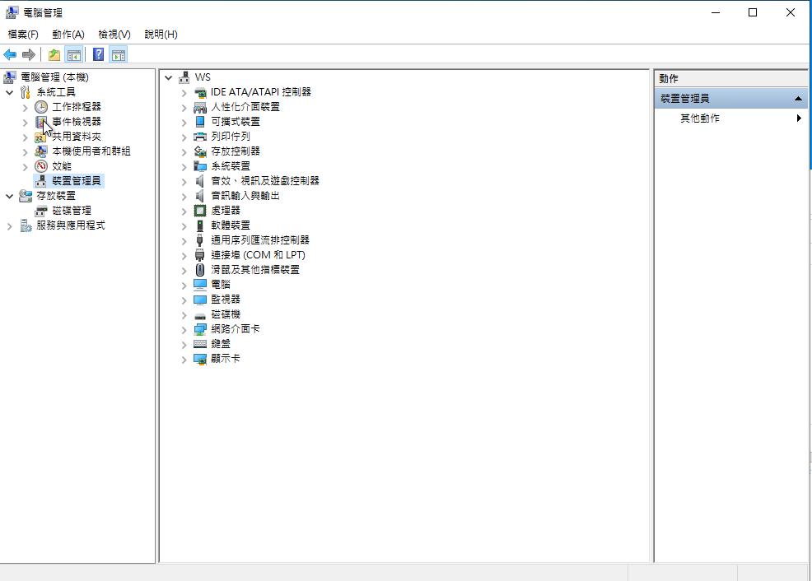The width and height of the screenshot is (812, 581).
Task: Expand 服務與應用程式 in the left tree
Action: 9,225
